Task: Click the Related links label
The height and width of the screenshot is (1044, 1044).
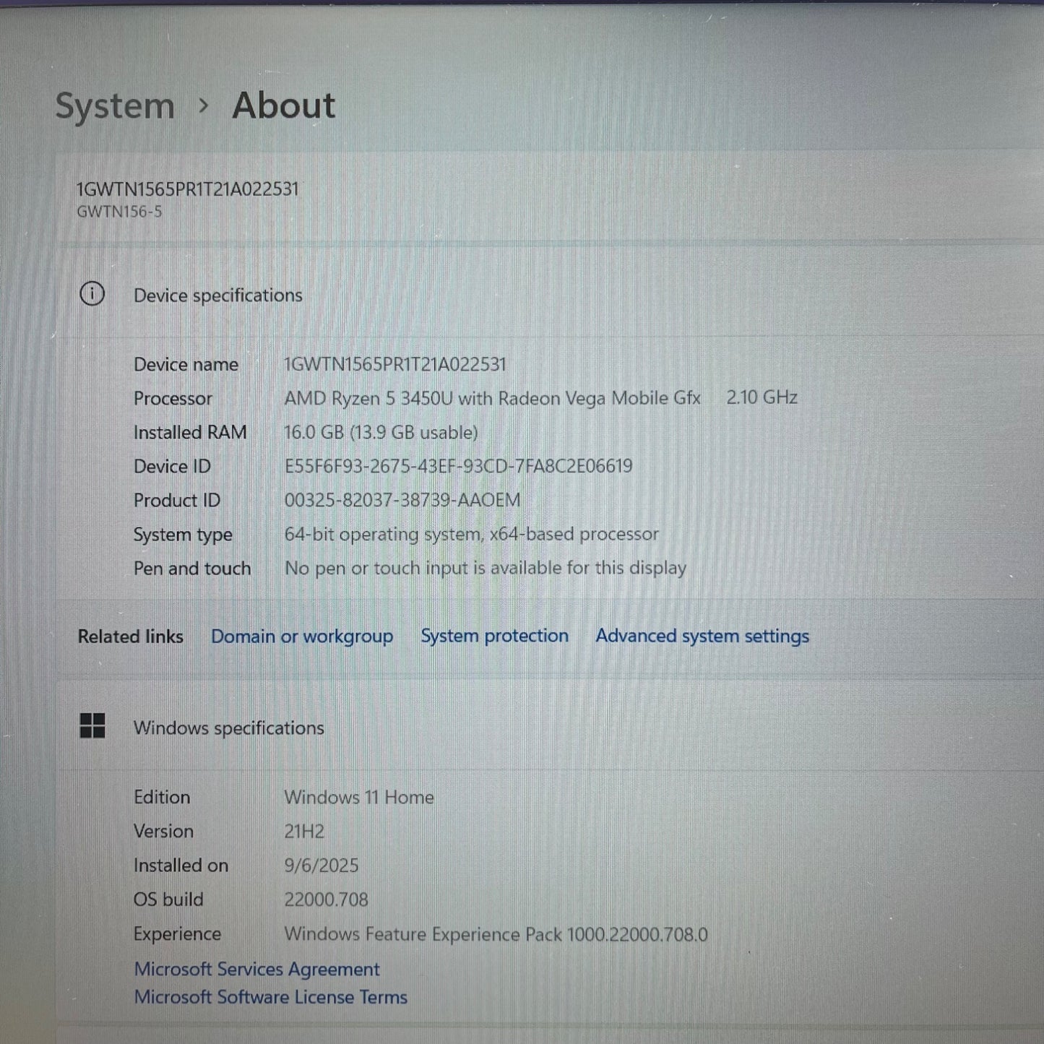Action: (x=130, y=637)
